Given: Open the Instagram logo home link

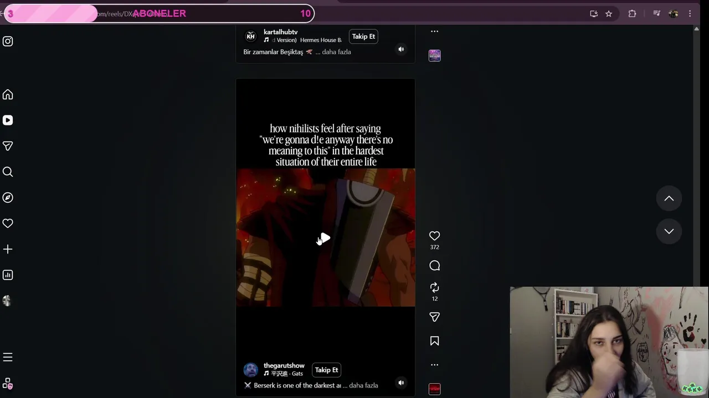Looking at the screenshot, I should (x=8, y=41).
